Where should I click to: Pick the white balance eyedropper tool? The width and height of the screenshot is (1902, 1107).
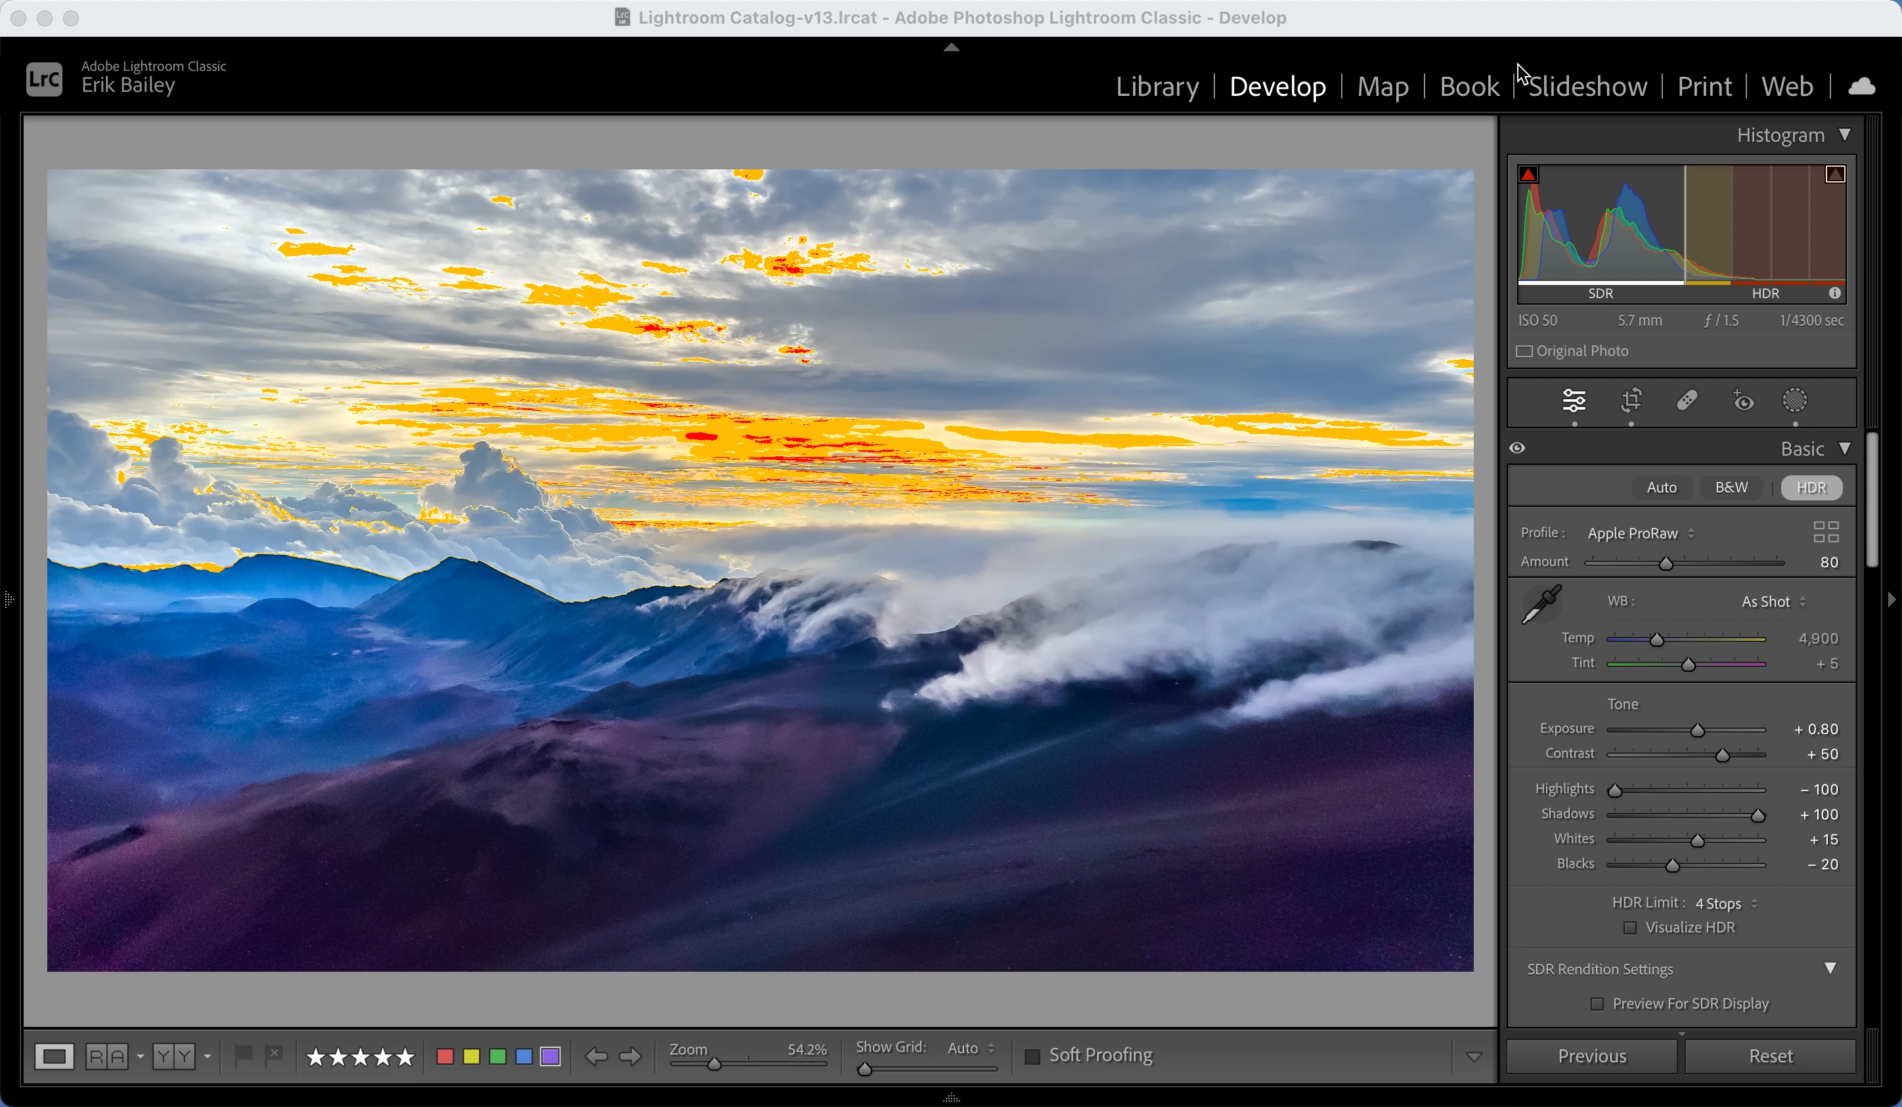1541,605
